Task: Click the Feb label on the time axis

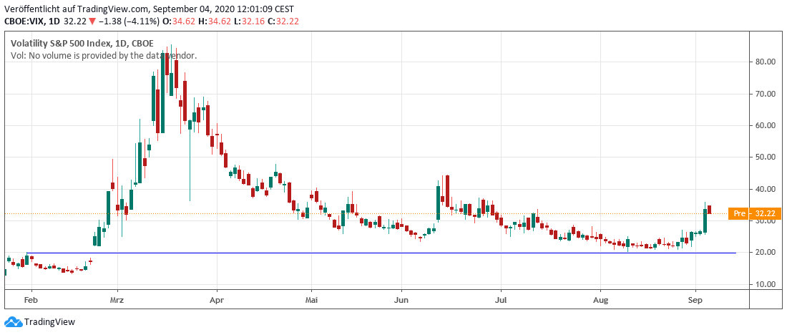Action: tap(30, 301)
